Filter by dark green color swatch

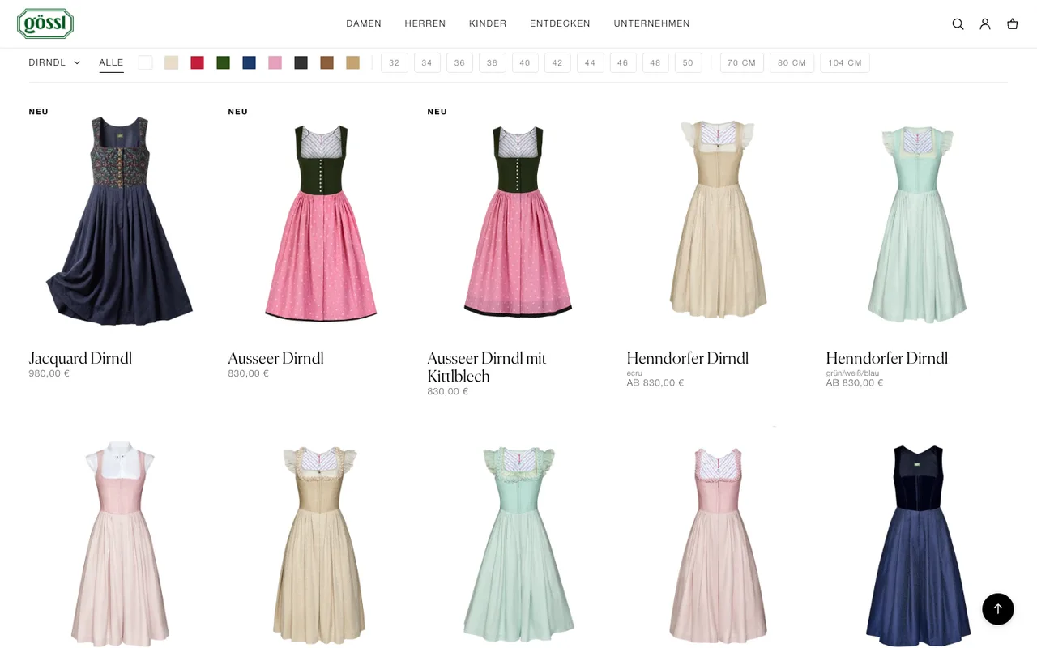[223, 62]
